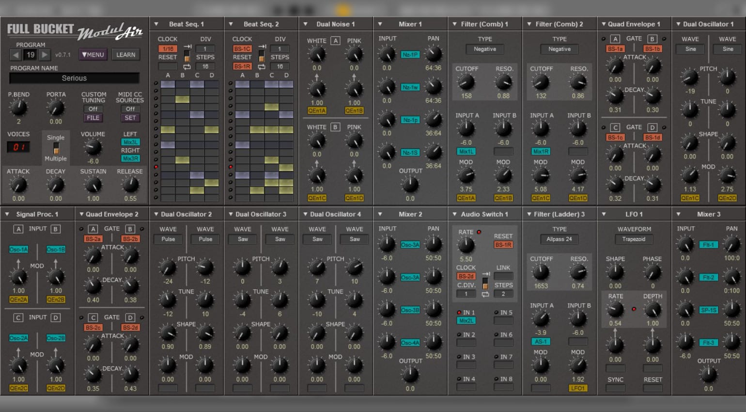Click the Dual Oscillator 1 module title
Image resolution: width=746 pixels, height=412 pixels.
pos(708,24)
